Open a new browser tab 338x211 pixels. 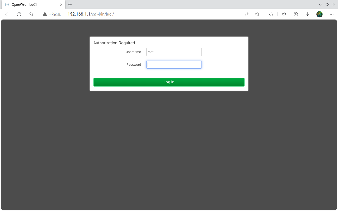click(x=70, y=4)
